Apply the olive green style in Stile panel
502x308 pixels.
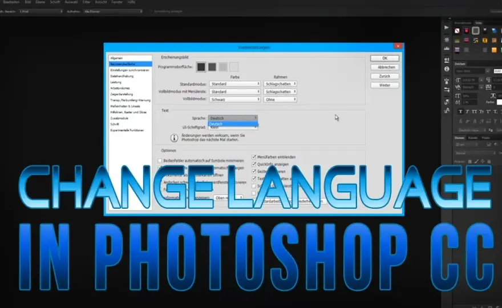(x=457, y=40)
